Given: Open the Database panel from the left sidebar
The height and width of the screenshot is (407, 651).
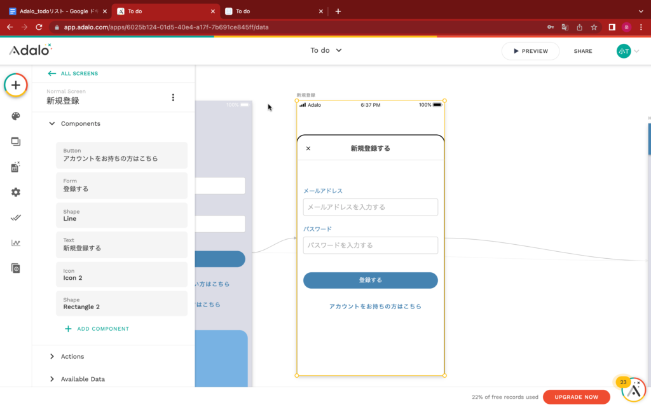Looking at the screenshot, I should click(15, 167).
